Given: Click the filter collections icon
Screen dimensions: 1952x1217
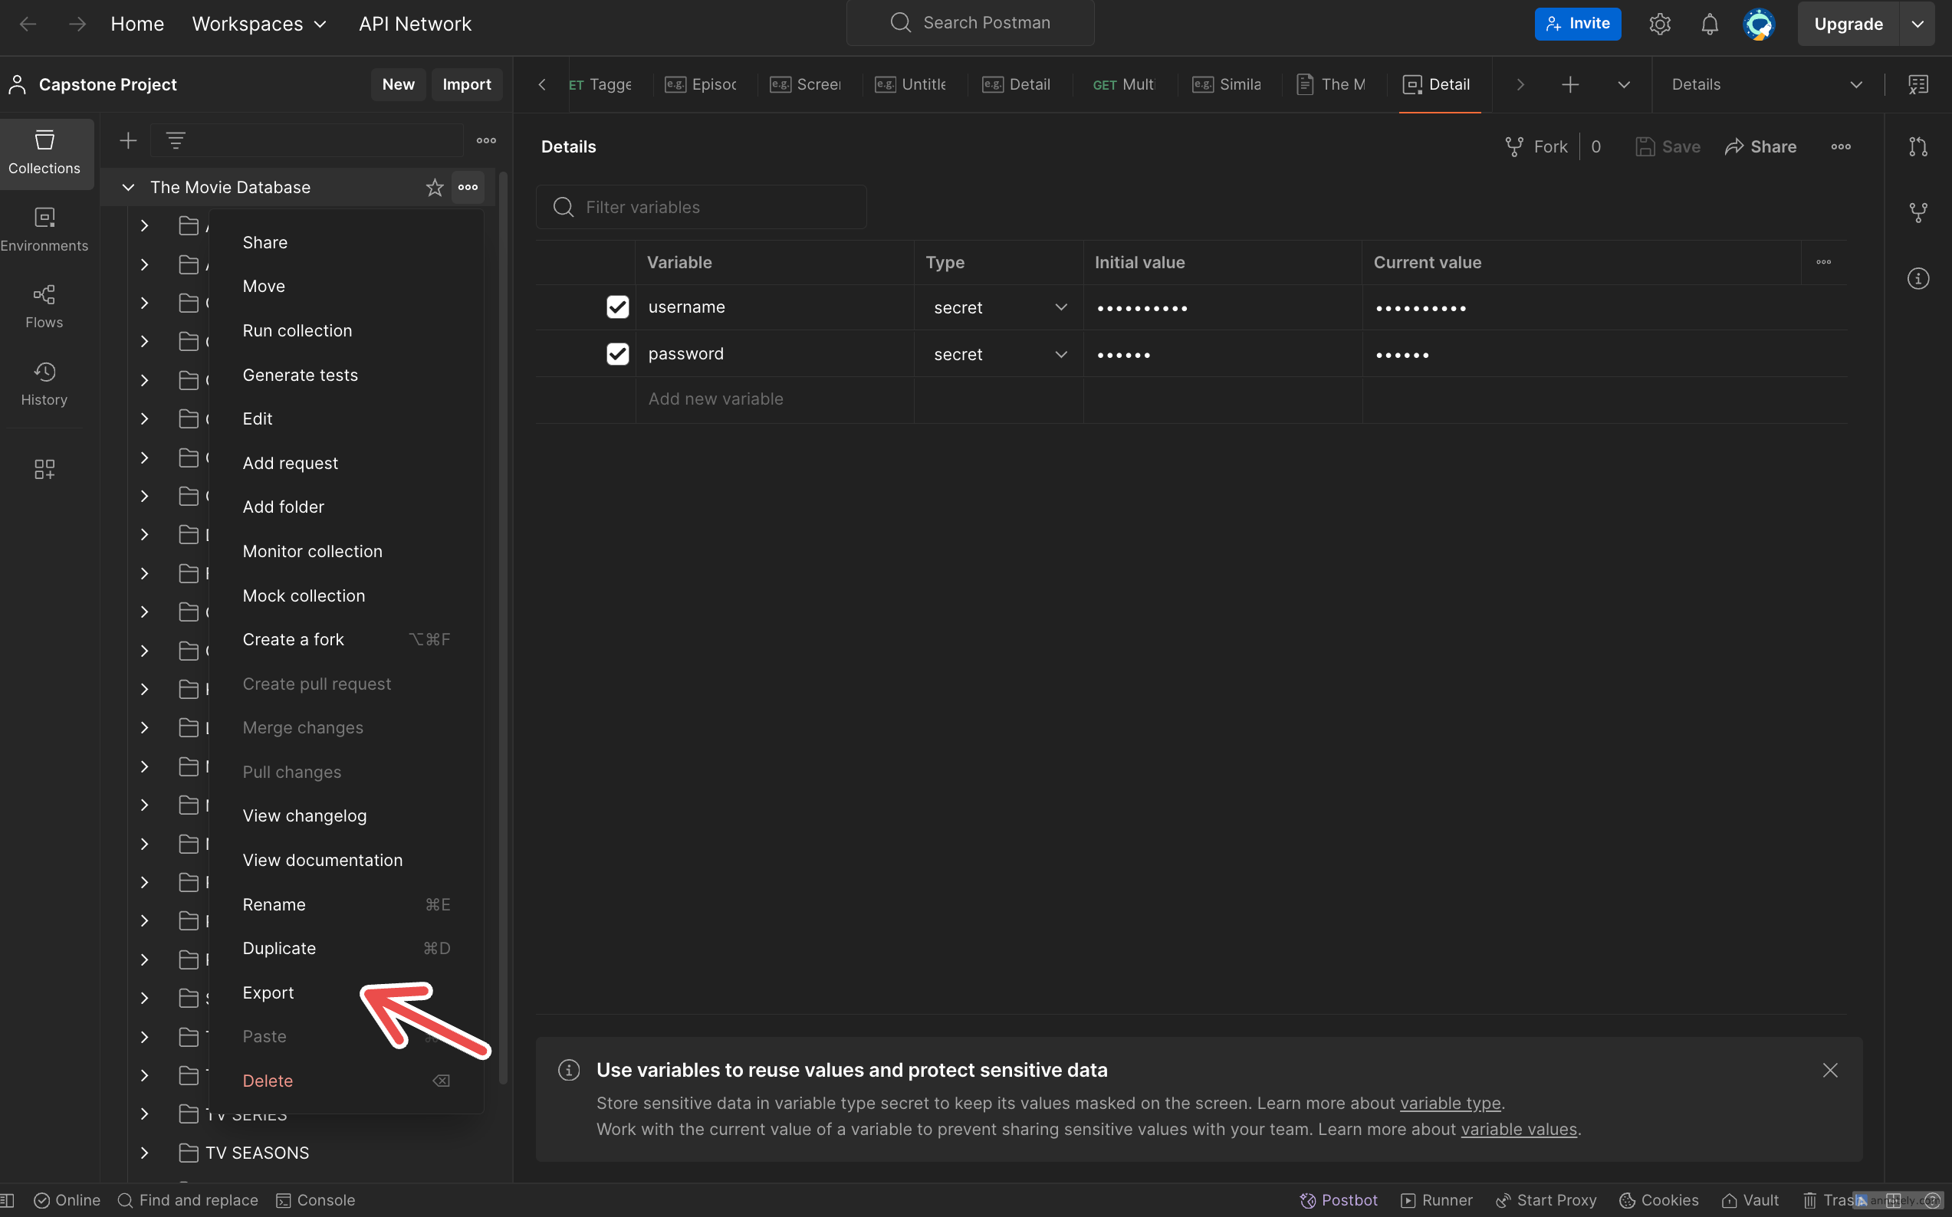Looking at the screenshot, I should click(x=176, y=141).
